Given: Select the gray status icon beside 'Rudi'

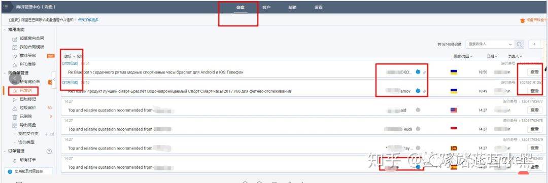Looking at the screenshot, I should point(418,129).
